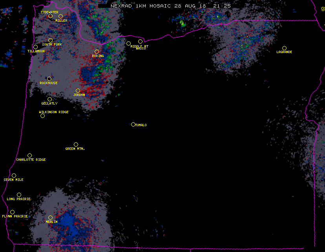Select the Miller station circle marker
This screenshot has width=325, height=252.
coord(60,16)
